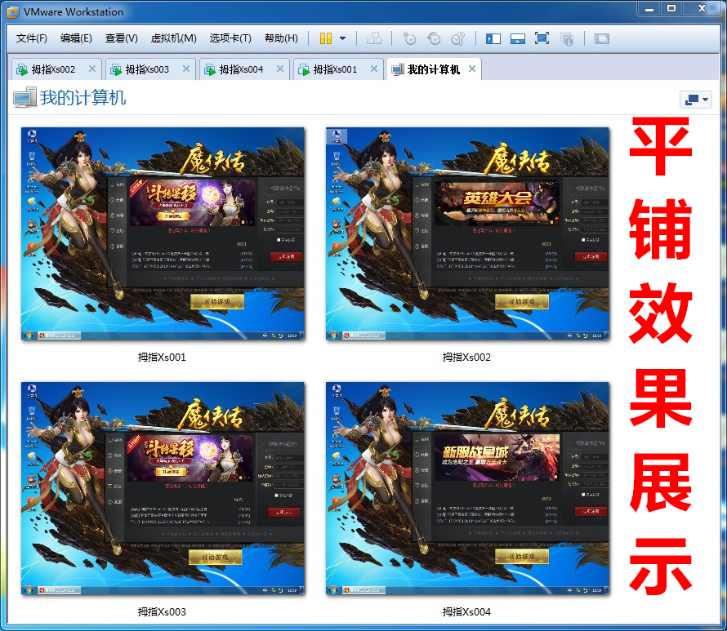Click the 拇指Xs002 label under thumbnail
Image resolution: width=727 pixels, height=631 pixels.
click(466, 358)
